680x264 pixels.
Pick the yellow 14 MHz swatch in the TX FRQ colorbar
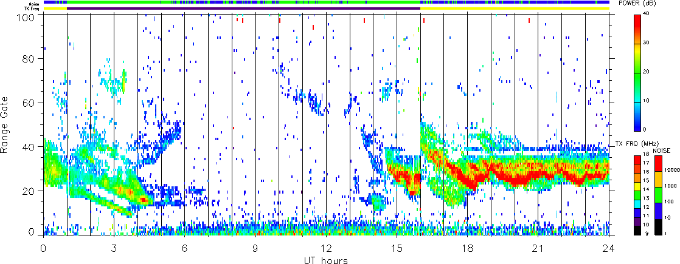[x=637, y=186]
